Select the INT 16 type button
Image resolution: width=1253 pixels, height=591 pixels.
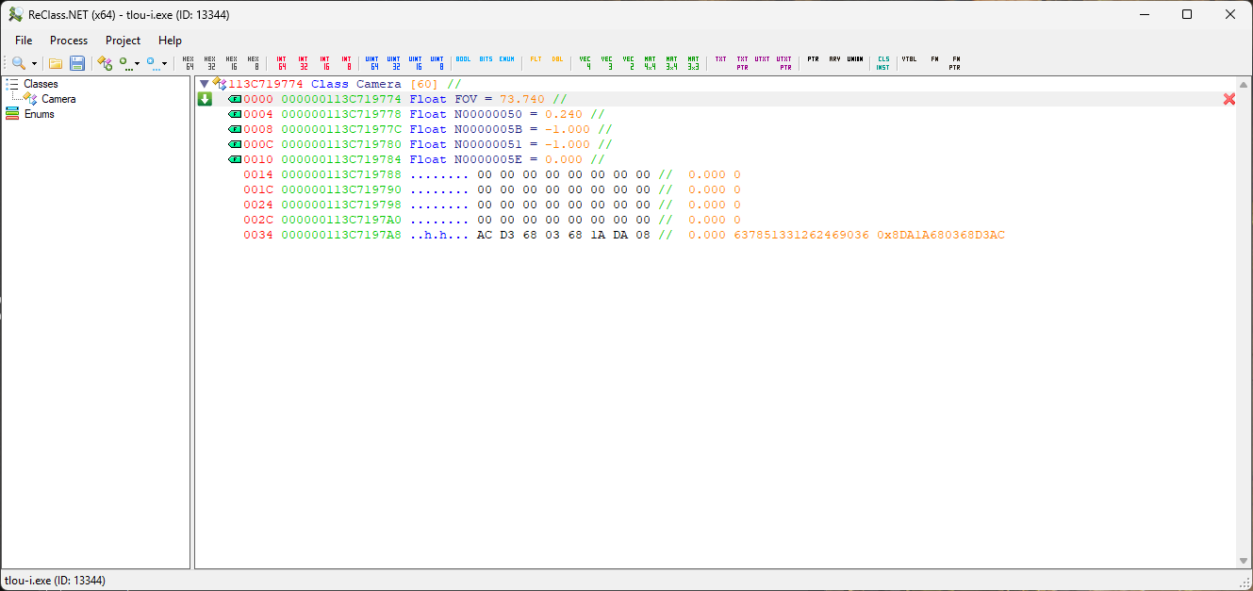click(324, 63)
